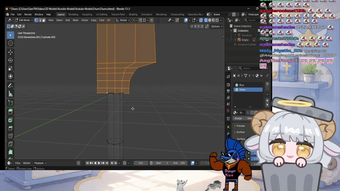Screen dimensions: 340x191
Task: Toggle auto keying record button
Action: [78, 163]
